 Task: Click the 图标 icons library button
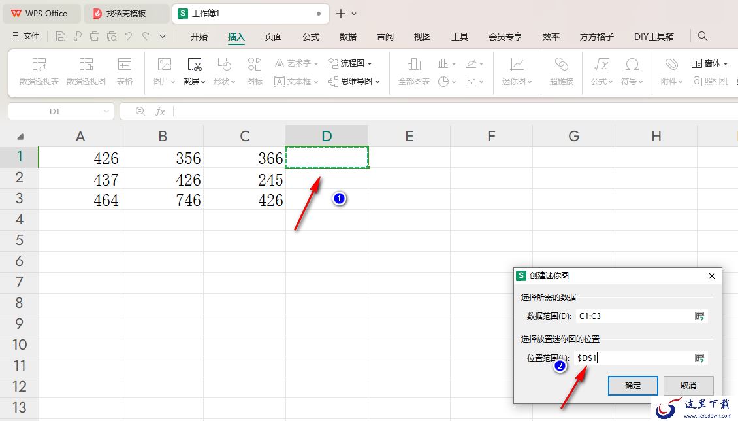pos(255,71)
